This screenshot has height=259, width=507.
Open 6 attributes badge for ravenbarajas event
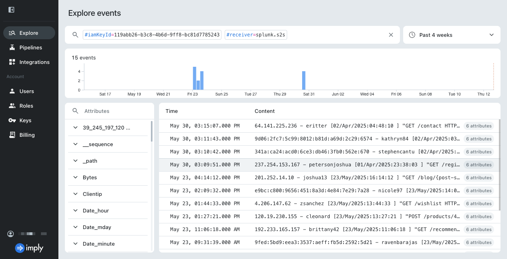(479, 242)
